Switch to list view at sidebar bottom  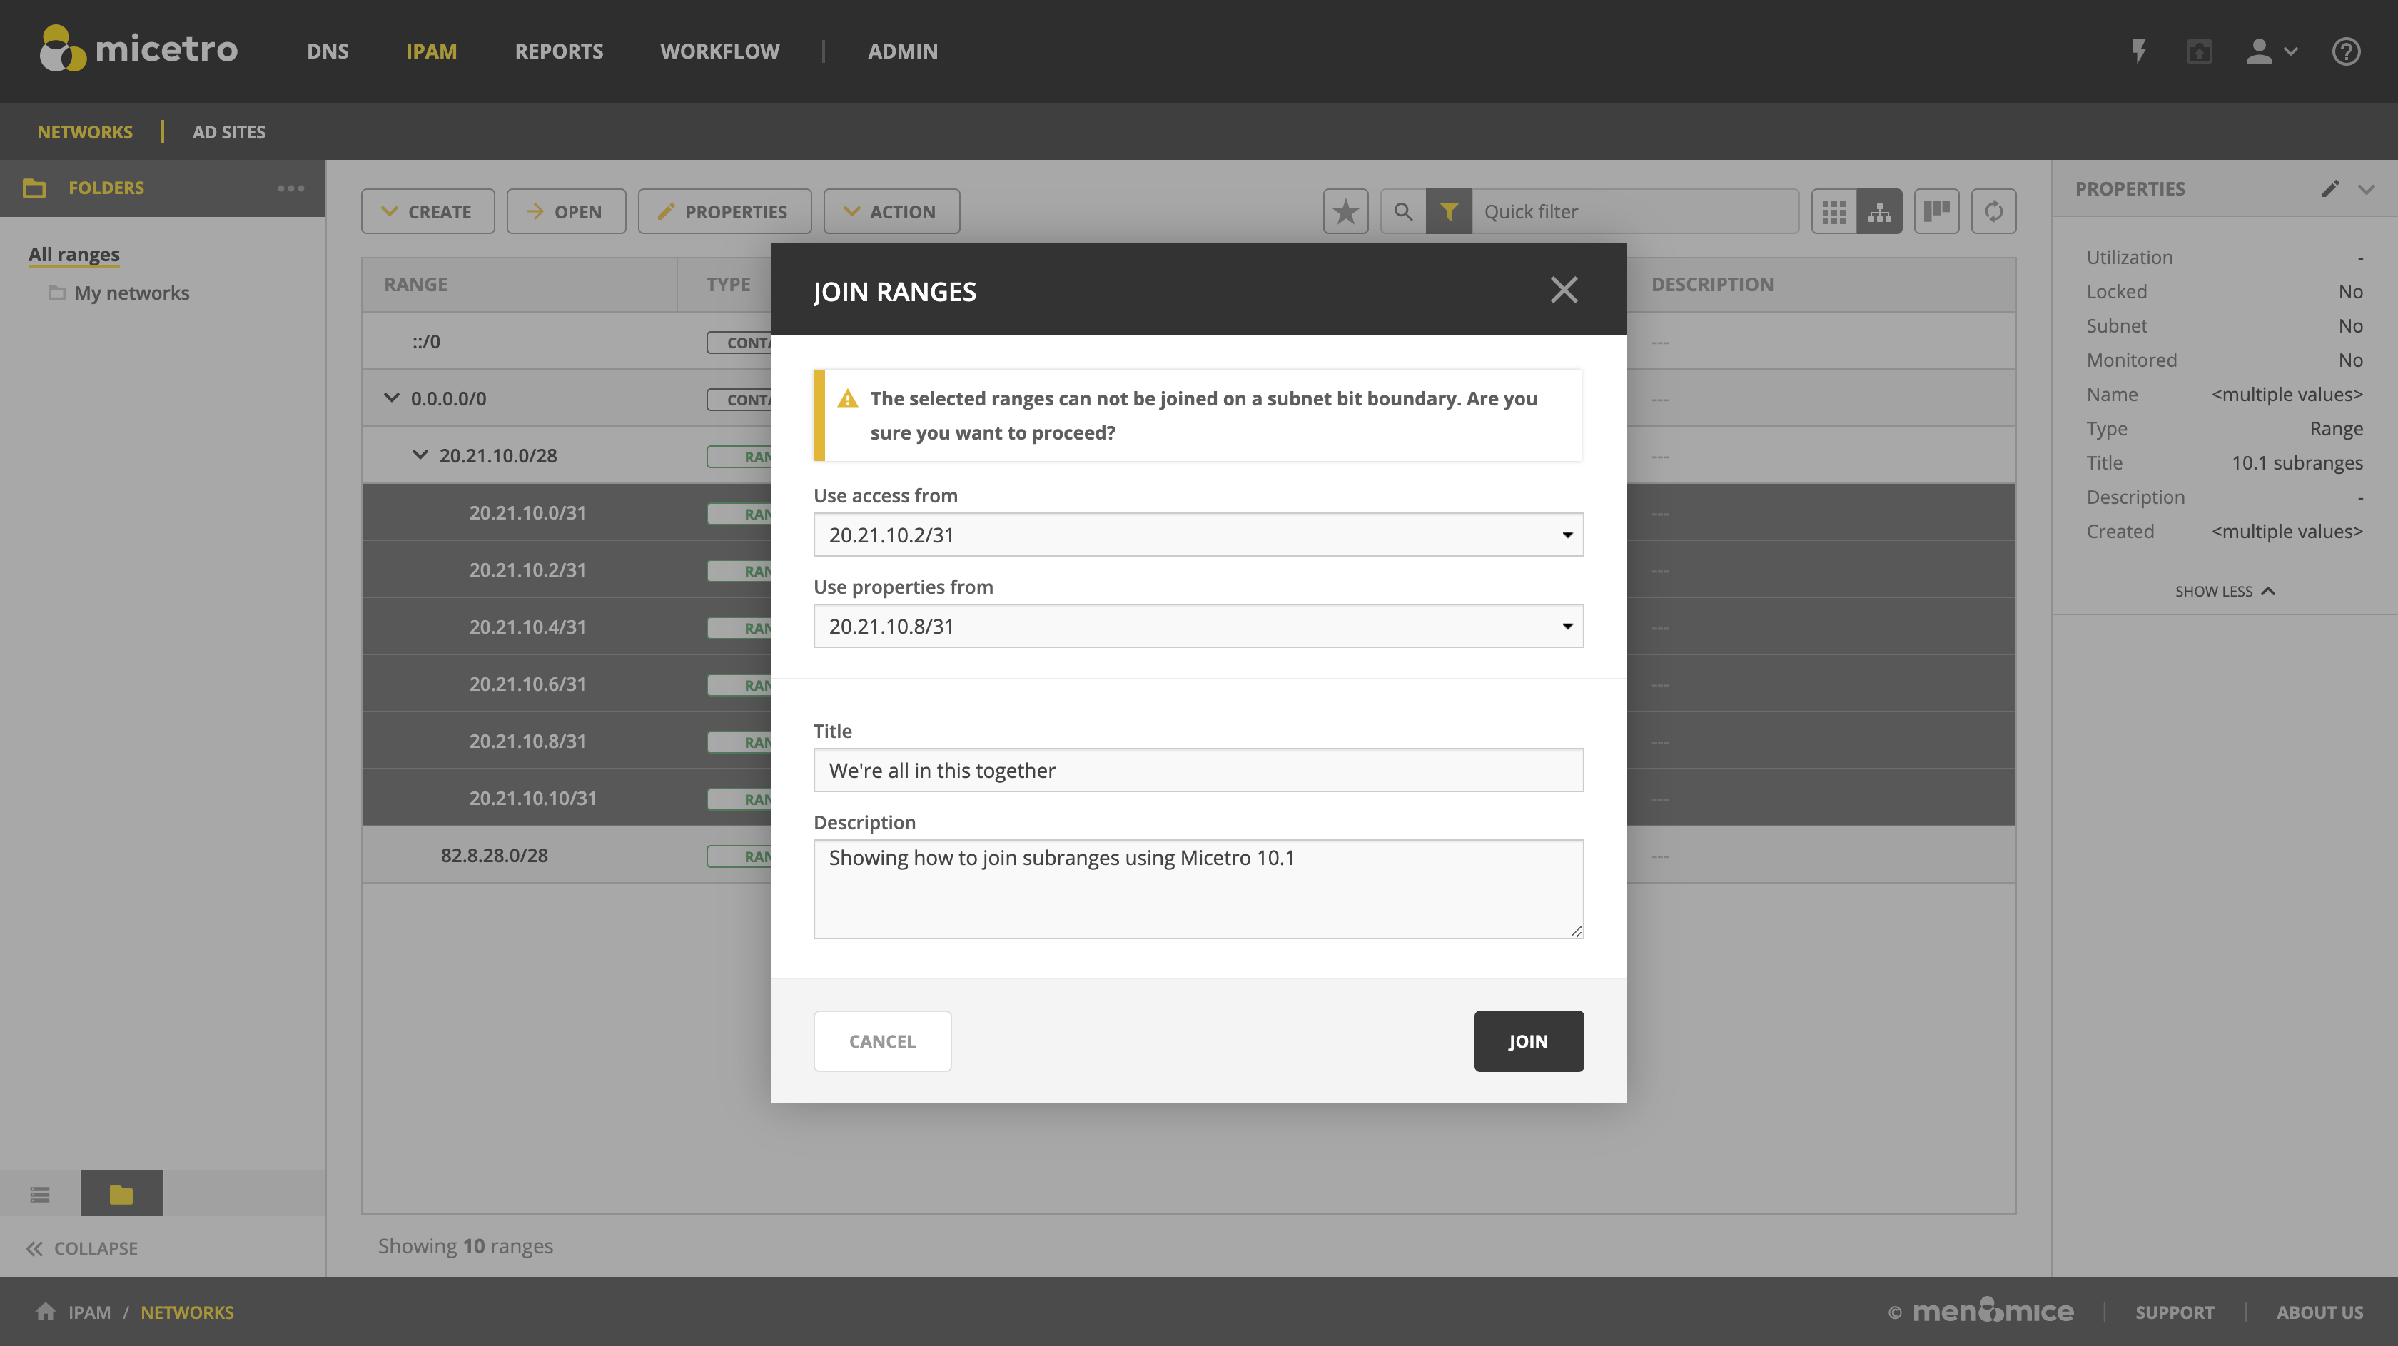40,1193
